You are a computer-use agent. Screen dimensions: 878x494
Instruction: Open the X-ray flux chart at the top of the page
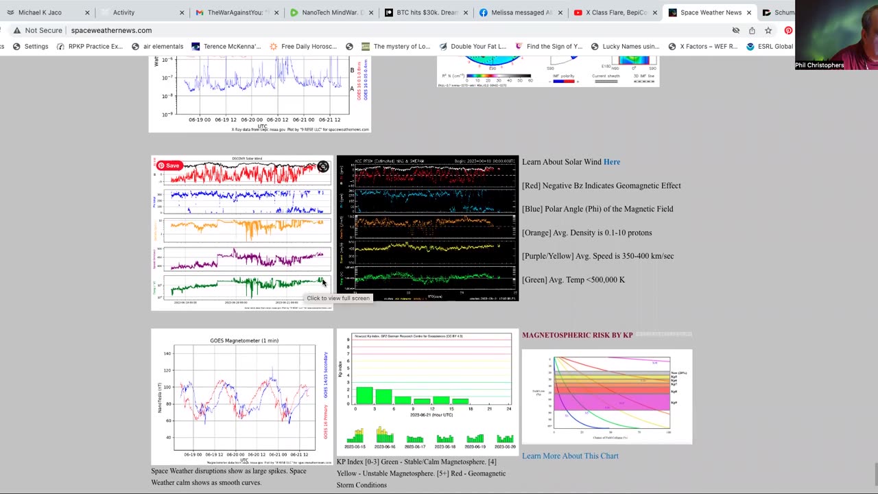[260, 95]
